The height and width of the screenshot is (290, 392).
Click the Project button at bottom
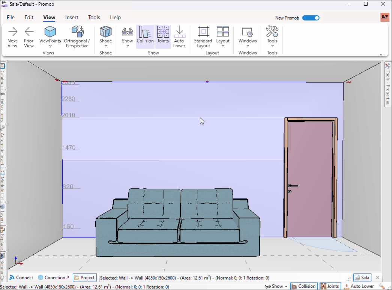click(x=84, y=278)
